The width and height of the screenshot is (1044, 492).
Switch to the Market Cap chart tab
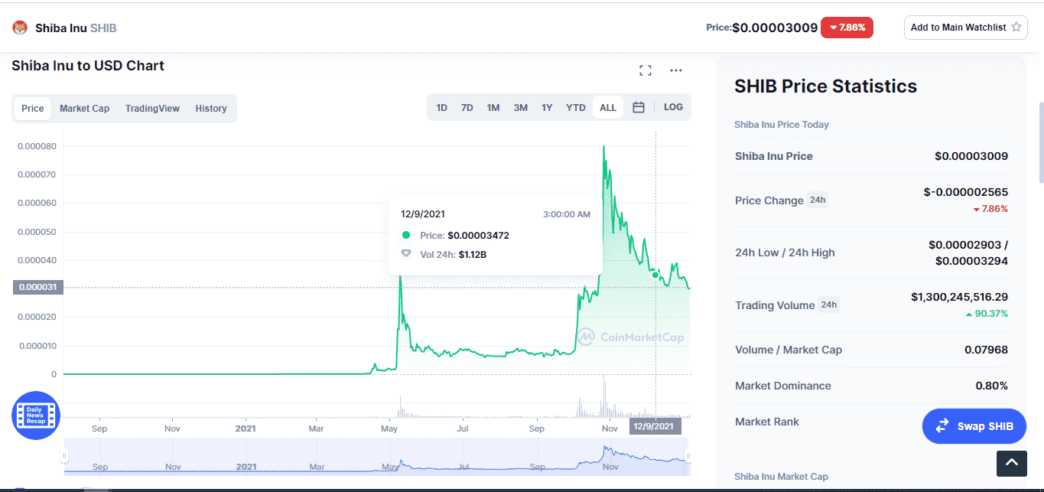(x=84, y=109)
